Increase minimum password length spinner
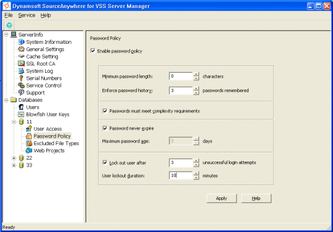This screenshot has width=333, height=232. coord(196,74)
